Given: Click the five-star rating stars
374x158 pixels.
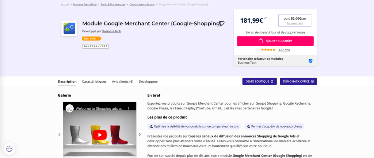Looking at the screenshot, I should [268, 50].
